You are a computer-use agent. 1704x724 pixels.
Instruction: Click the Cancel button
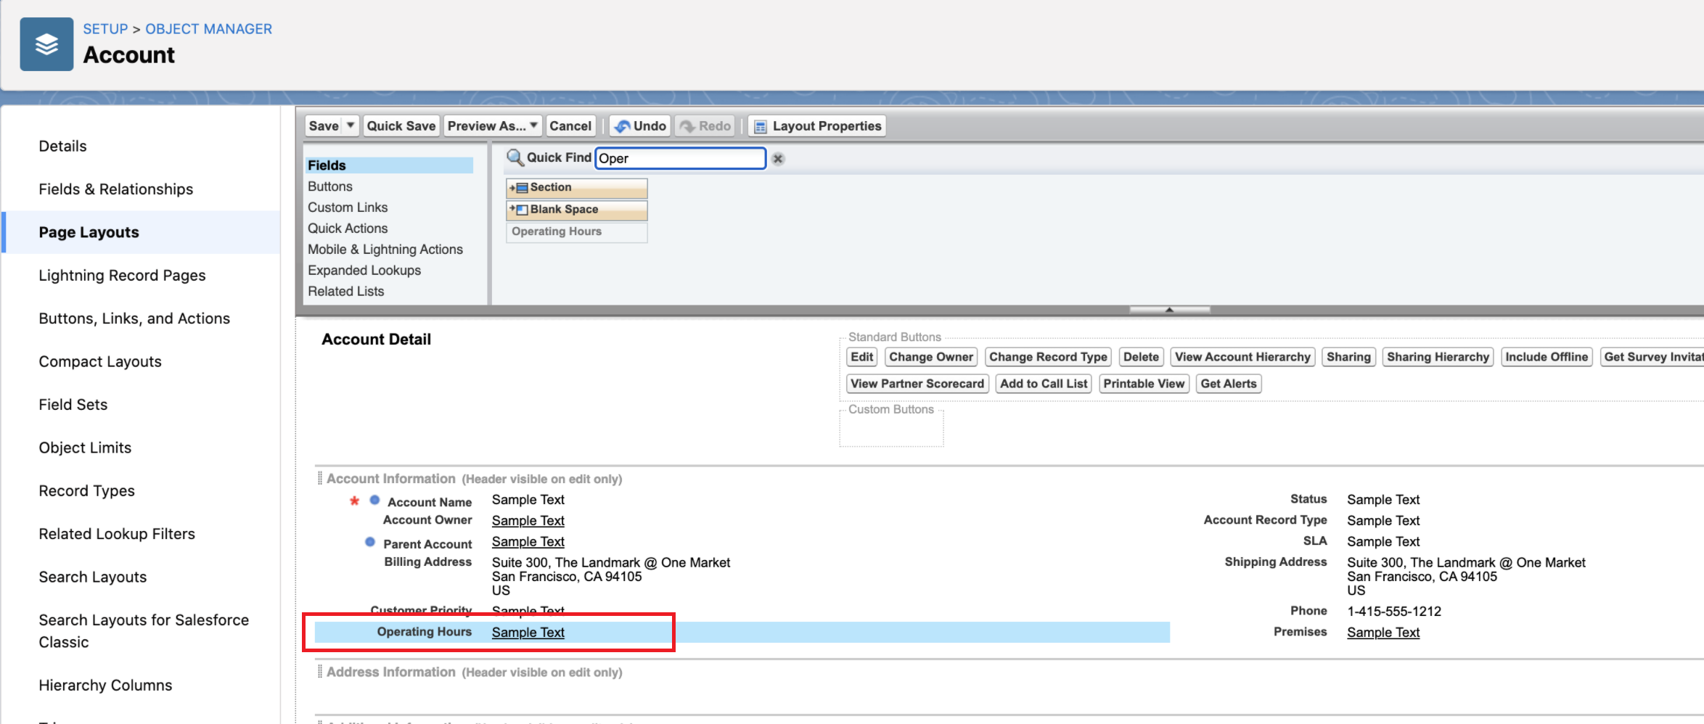(x=570, y=126)
